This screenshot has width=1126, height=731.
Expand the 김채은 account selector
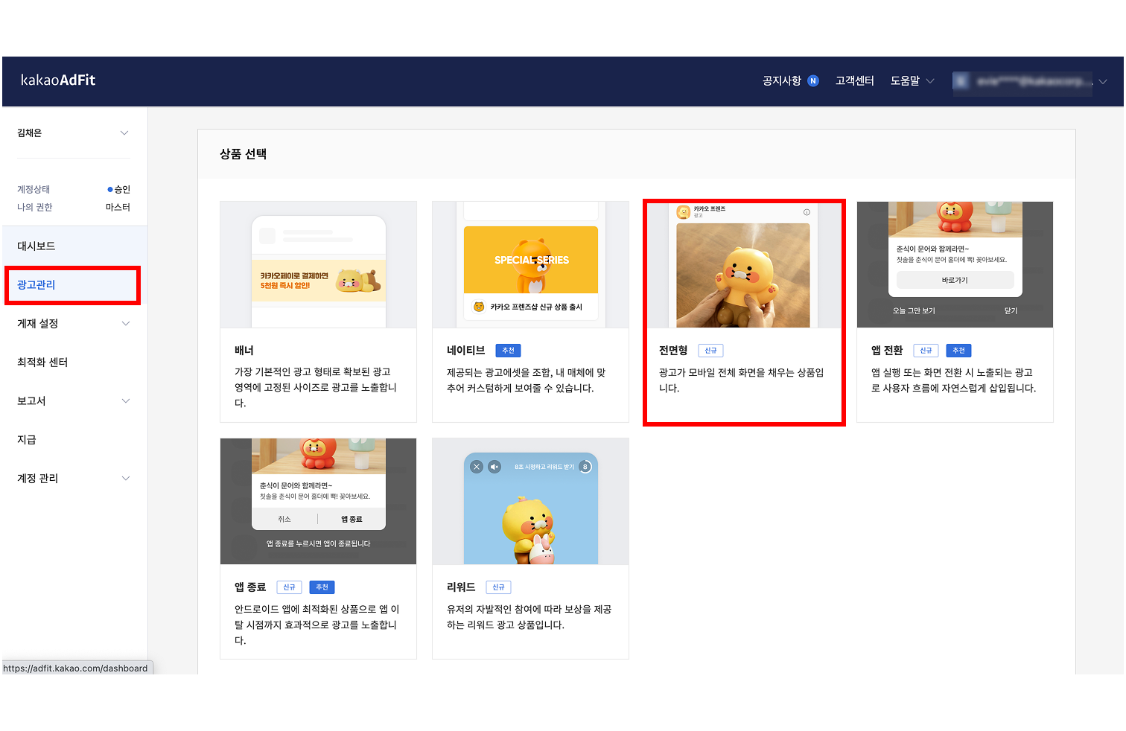[x=74, y=133]
